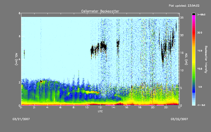
Task: Click the 'Backscatter Intensity' colorbar label
Action: (206, 59)
